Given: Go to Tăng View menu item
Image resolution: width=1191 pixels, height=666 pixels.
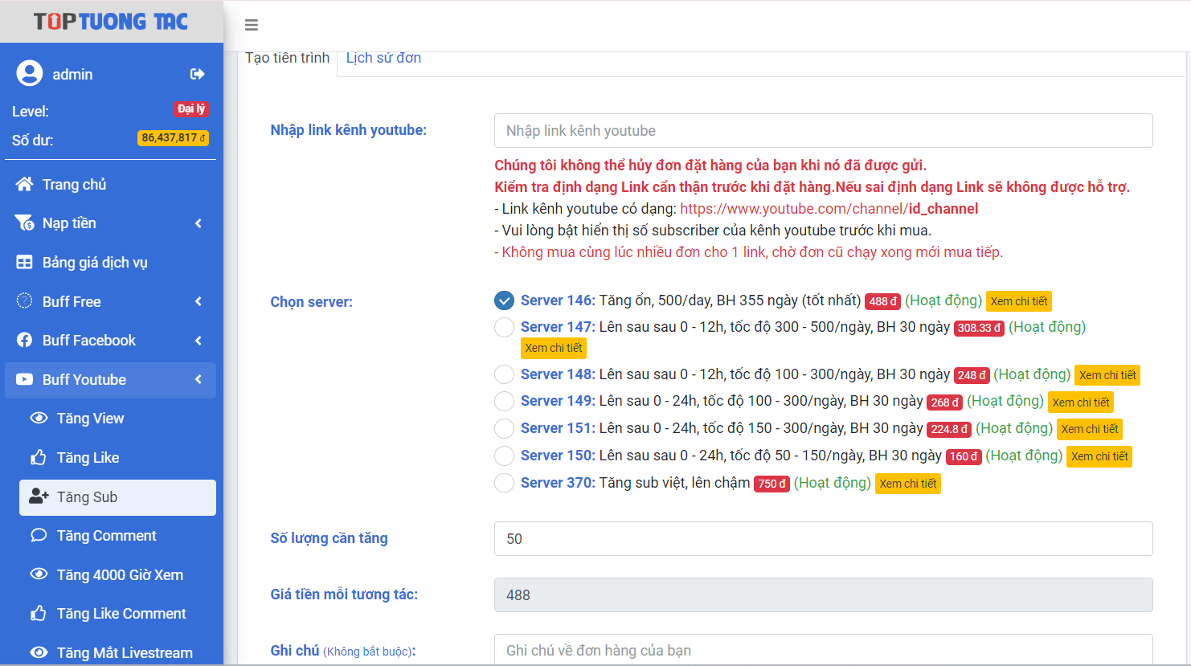Looking at the screenshot, I should coord(117,418).
